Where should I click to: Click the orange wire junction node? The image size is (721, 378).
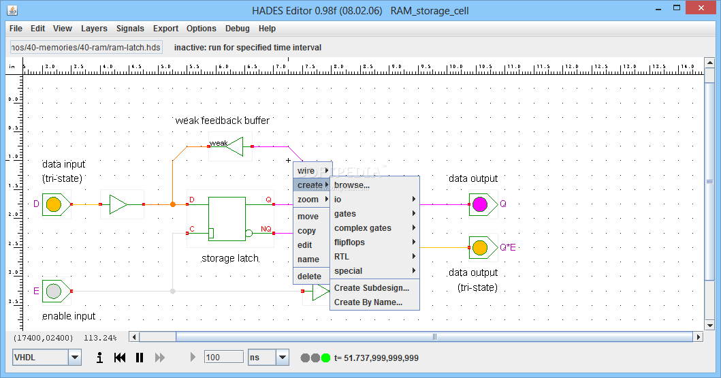[173, 204]
